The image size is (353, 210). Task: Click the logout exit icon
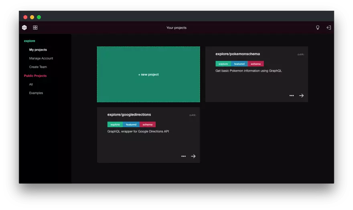tap(329, 28)
